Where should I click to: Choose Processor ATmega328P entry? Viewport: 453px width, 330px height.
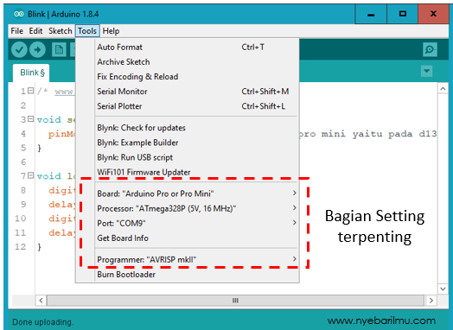click(x=188, y=208)
